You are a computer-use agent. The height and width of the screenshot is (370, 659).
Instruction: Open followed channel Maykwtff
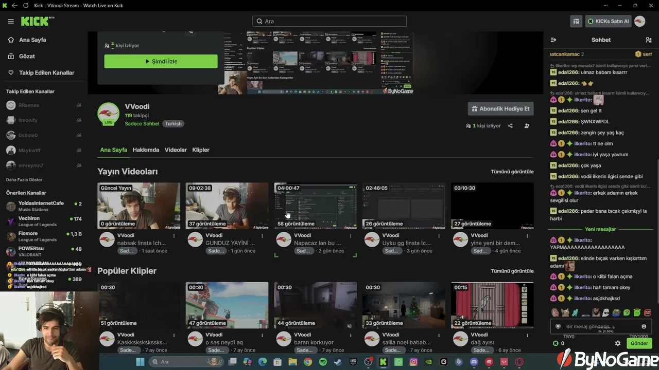(x=44, y=151)
